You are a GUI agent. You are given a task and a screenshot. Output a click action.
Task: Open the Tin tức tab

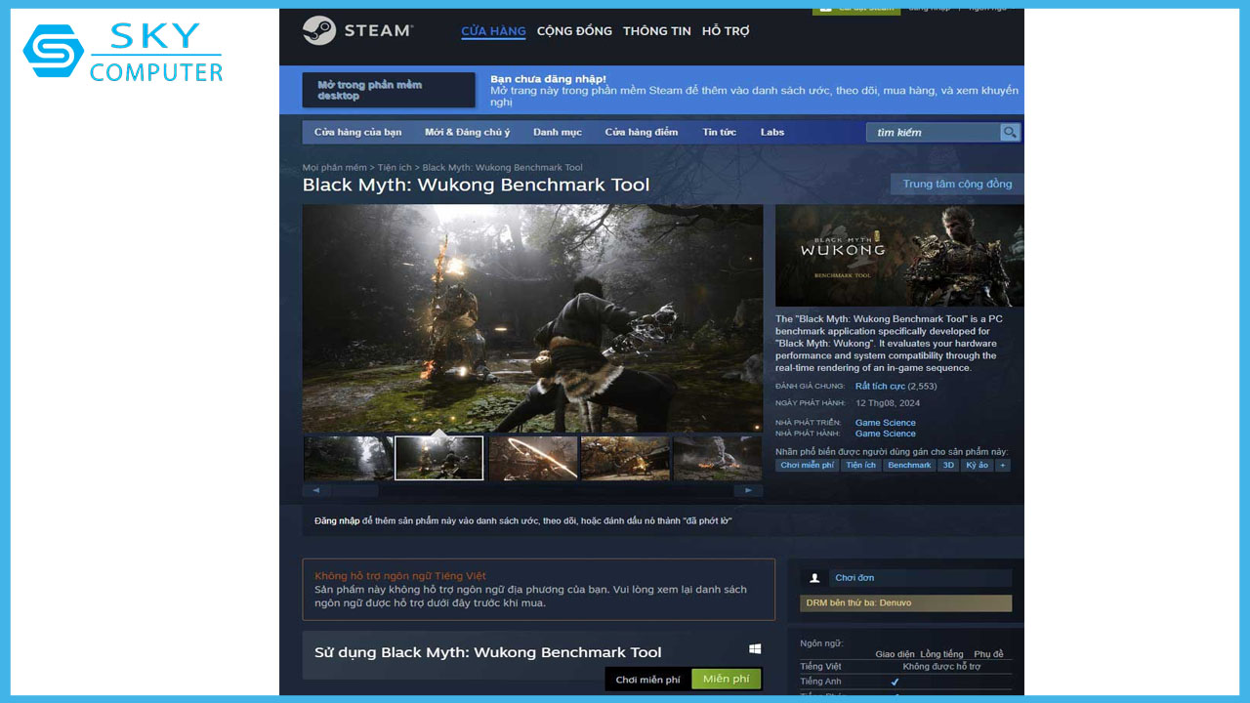coord(720,132)
